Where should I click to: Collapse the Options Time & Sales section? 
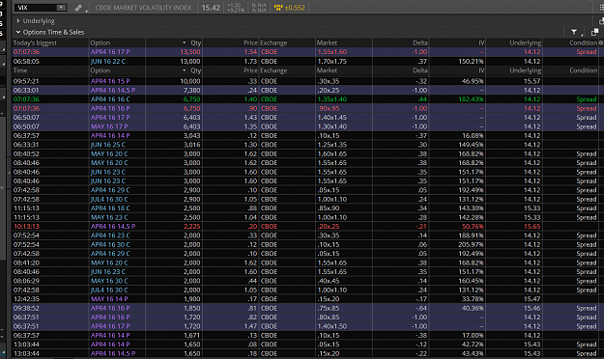pos(17,32)
